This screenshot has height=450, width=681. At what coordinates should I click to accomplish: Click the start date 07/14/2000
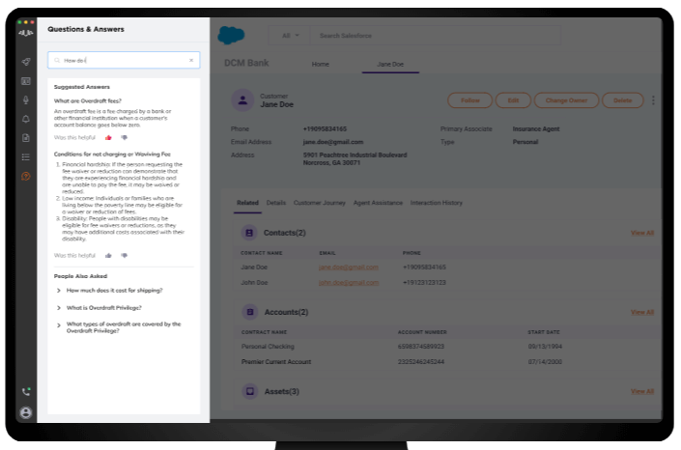545,361
